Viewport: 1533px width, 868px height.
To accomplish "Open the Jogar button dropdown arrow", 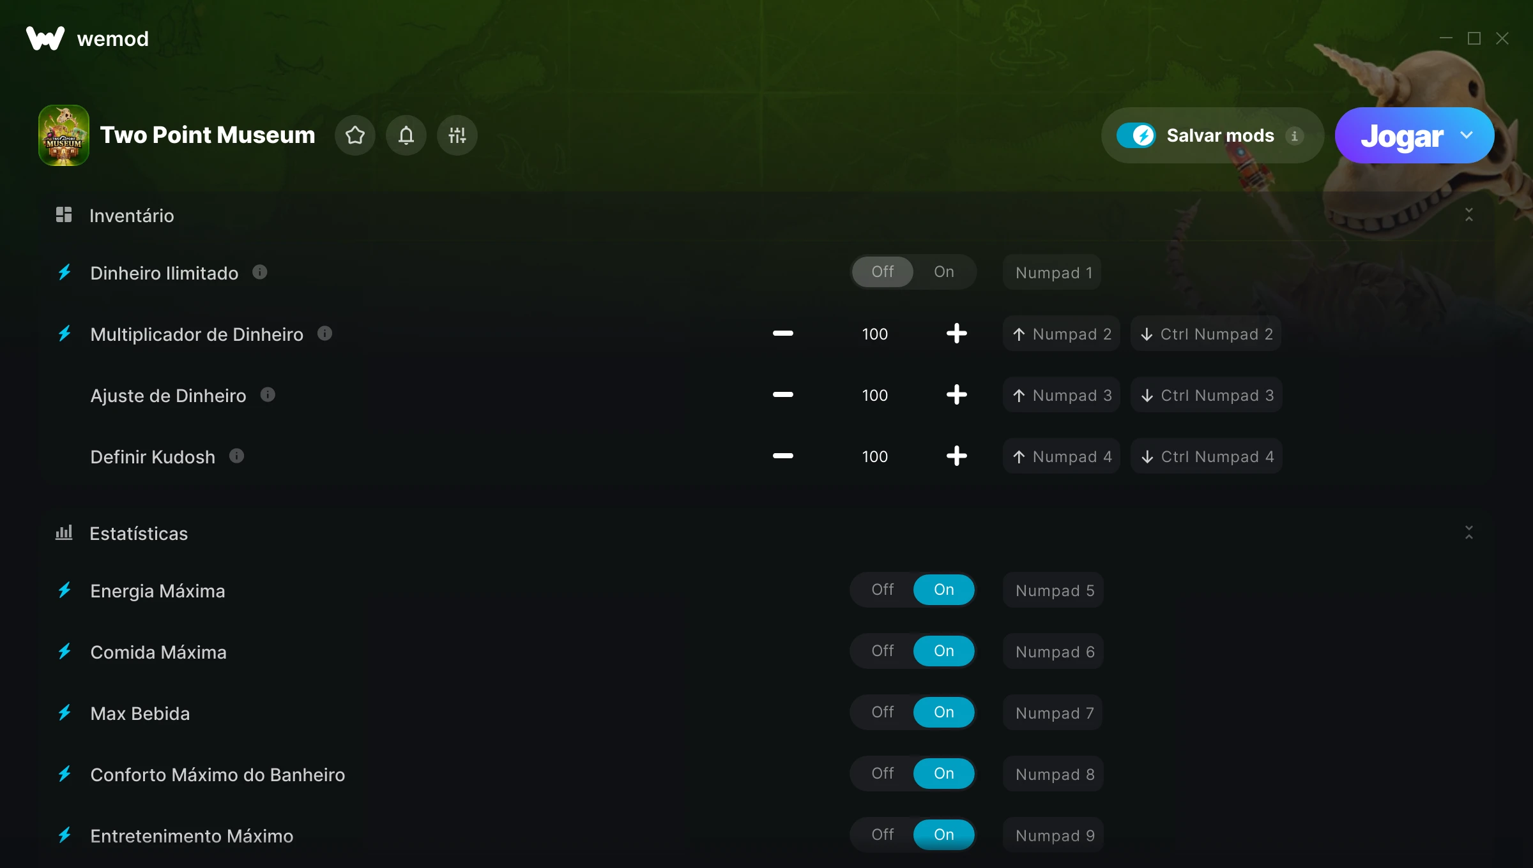I will pyautogui.click(x=1467, y=135).
